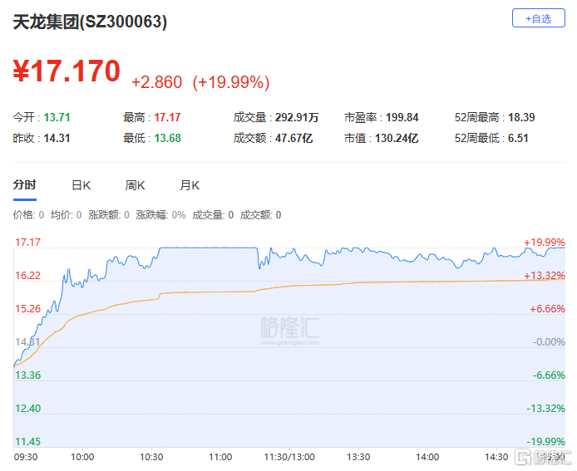The height and width of the screenshot is (471, 577).
Task: Click the ¥17.170 current price
Action: pos(67,71)
